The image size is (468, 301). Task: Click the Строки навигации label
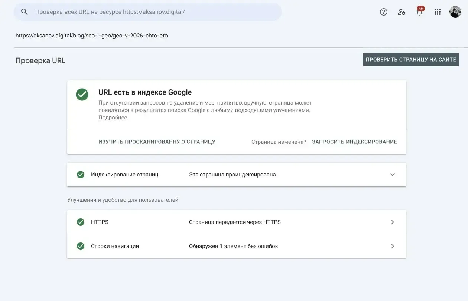115,246
